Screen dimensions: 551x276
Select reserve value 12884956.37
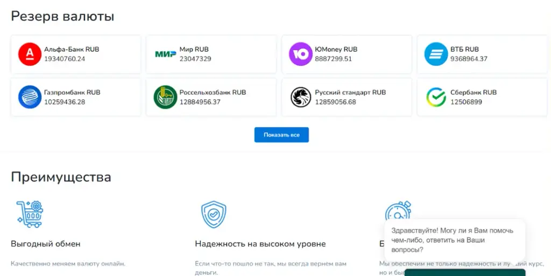pos(200,102)
